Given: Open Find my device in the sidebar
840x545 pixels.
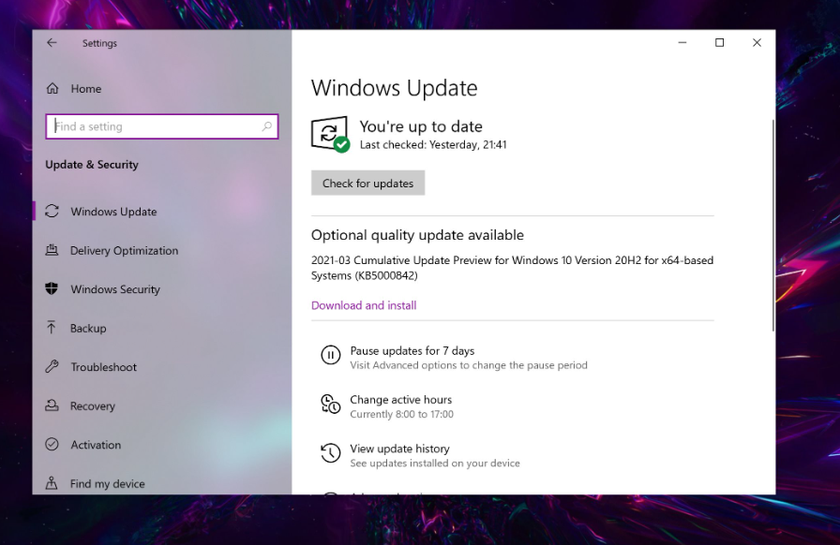Looking at the screenshot, I should [52, 483].
